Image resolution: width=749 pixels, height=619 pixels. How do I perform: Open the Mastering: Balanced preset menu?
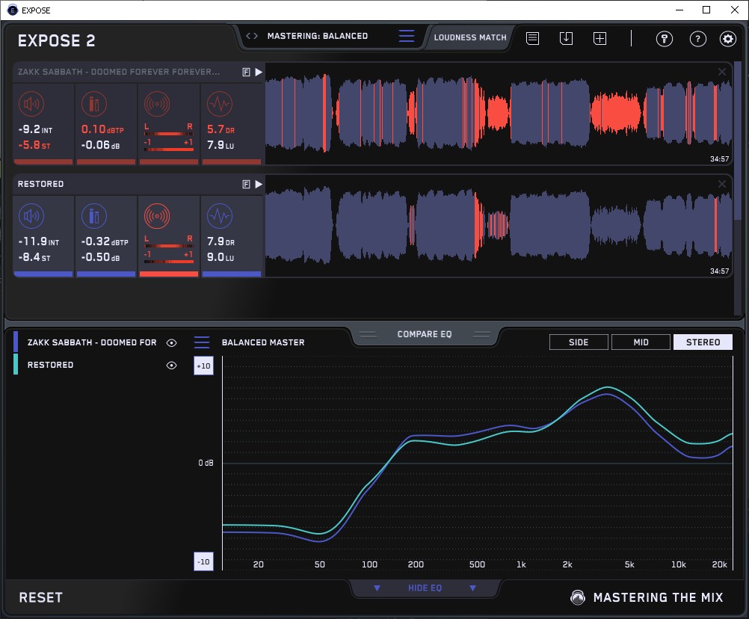(x=317, y=36)
